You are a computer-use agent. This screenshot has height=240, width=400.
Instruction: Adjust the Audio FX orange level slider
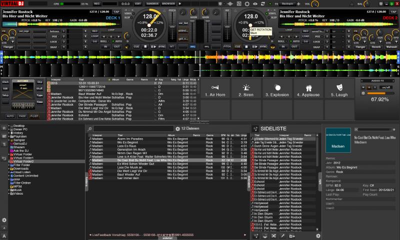click(380, 93)
